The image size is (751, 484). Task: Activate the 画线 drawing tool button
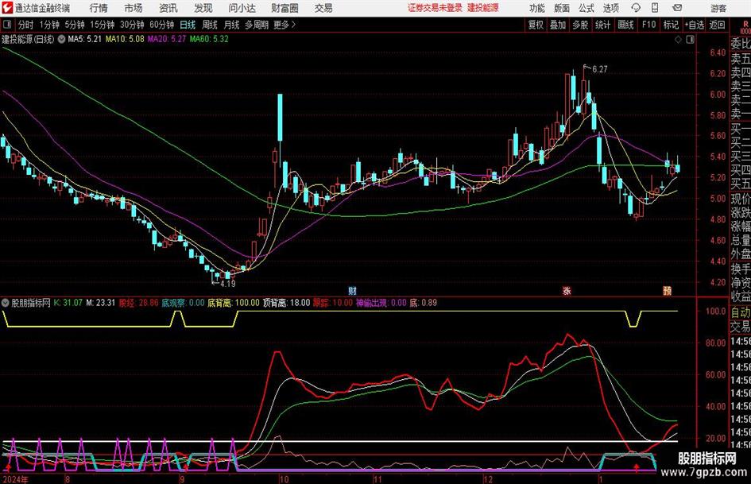[625, 25]
